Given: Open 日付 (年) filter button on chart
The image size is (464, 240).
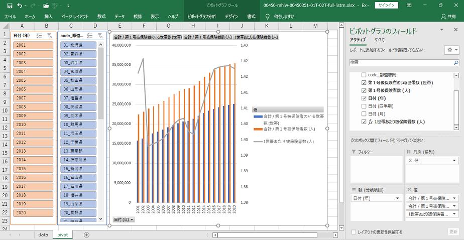Looking at the screenshot, I should point(124,220).
